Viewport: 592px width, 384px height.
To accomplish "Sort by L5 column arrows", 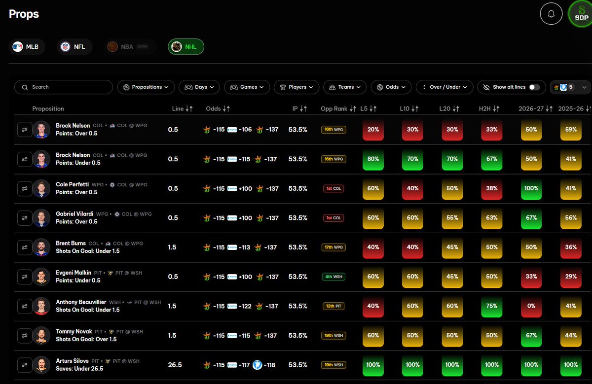I will pyautogui.click(x=373, y=108).
